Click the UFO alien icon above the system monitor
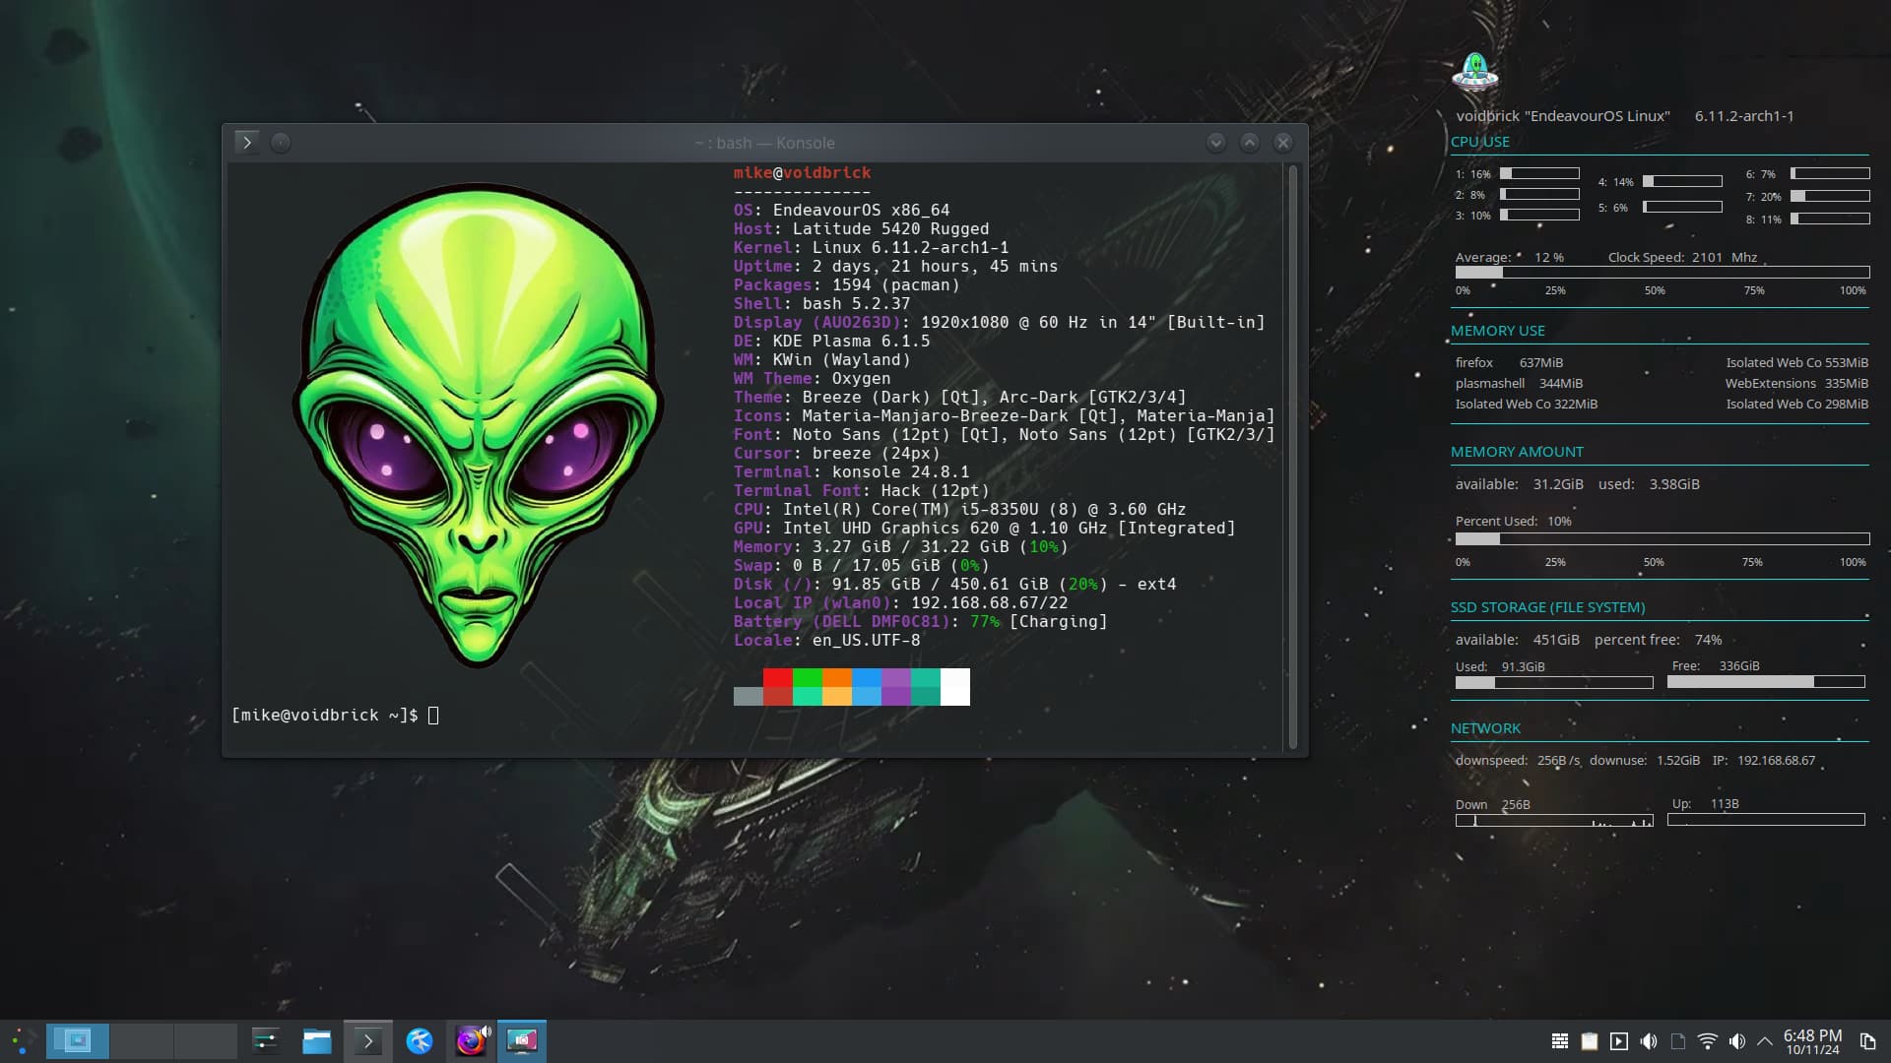 tap(1474, 72)
